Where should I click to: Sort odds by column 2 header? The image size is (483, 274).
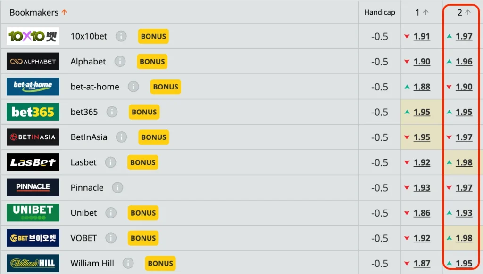(464, 13)
